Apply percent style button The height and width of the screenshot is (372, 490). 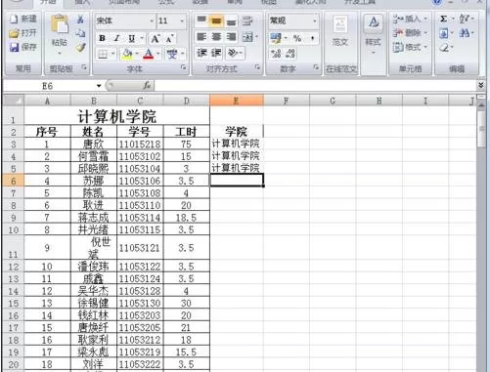point(297,38)
